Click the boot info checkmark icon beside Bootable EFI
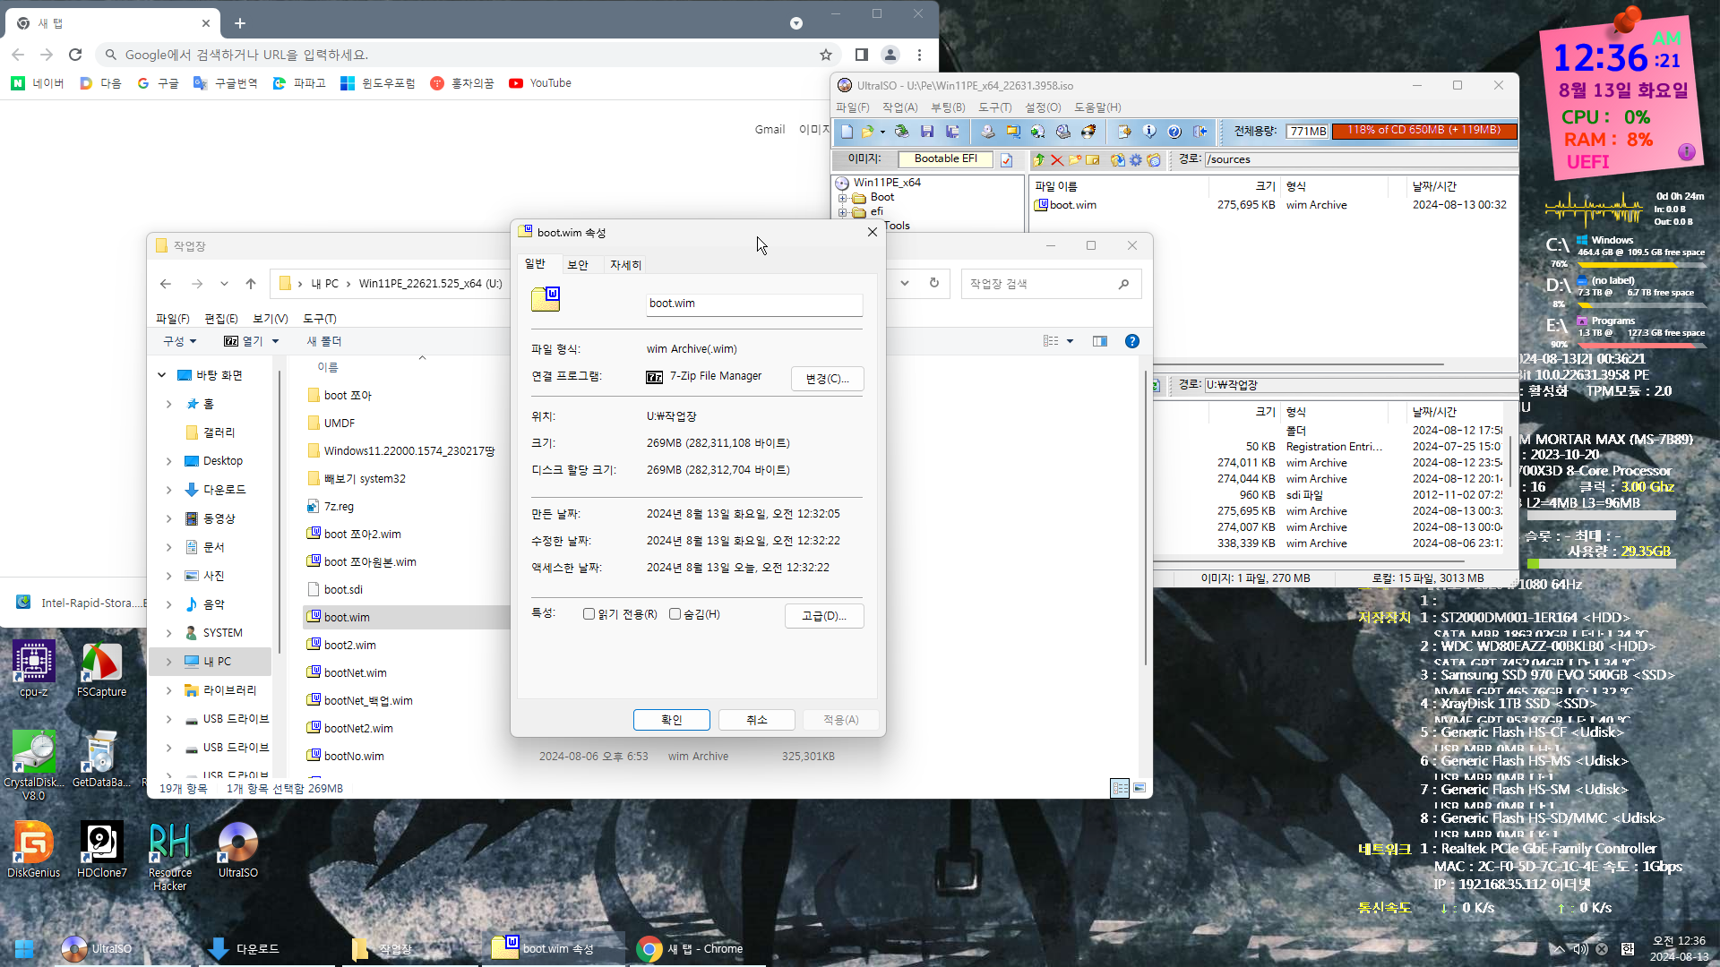 [x=1007, y=159]
